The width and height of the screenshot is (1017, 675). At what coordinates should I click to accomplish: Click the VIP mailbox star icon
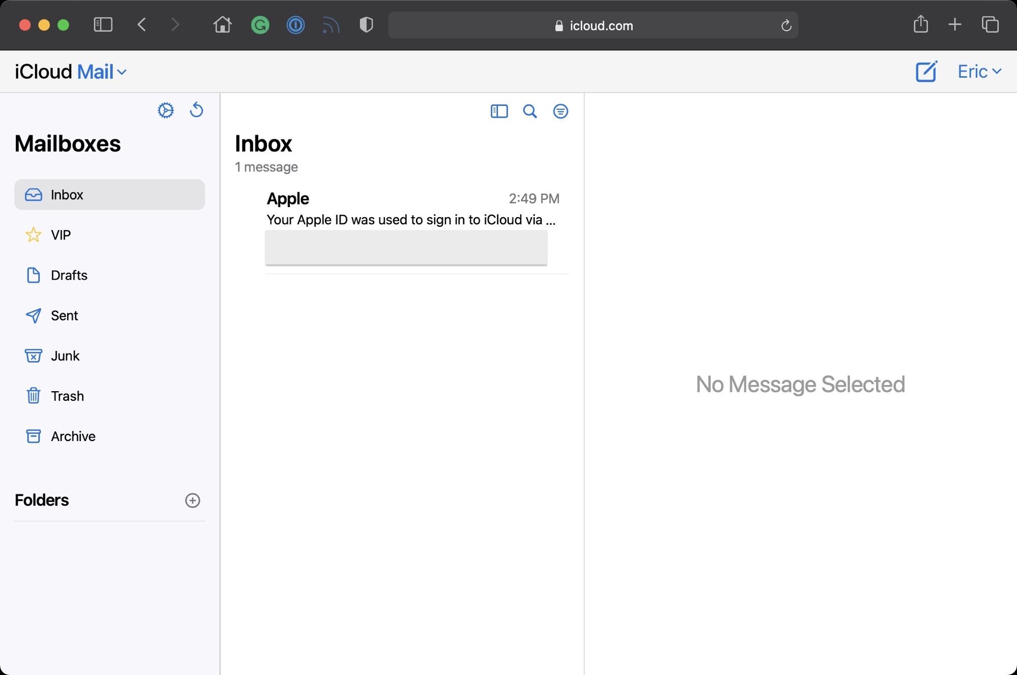[33, 234]
